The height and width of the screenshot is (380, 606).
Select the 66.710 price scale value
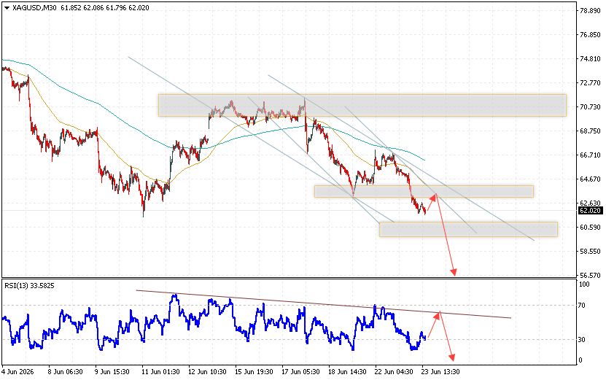[590, 155]
